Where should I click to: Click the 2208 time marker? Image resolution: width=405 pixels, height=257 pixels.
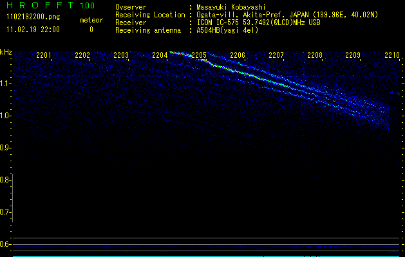point(315,55)
